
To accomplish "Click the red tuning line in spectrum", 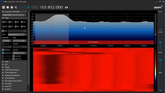I will coord(52,28).
